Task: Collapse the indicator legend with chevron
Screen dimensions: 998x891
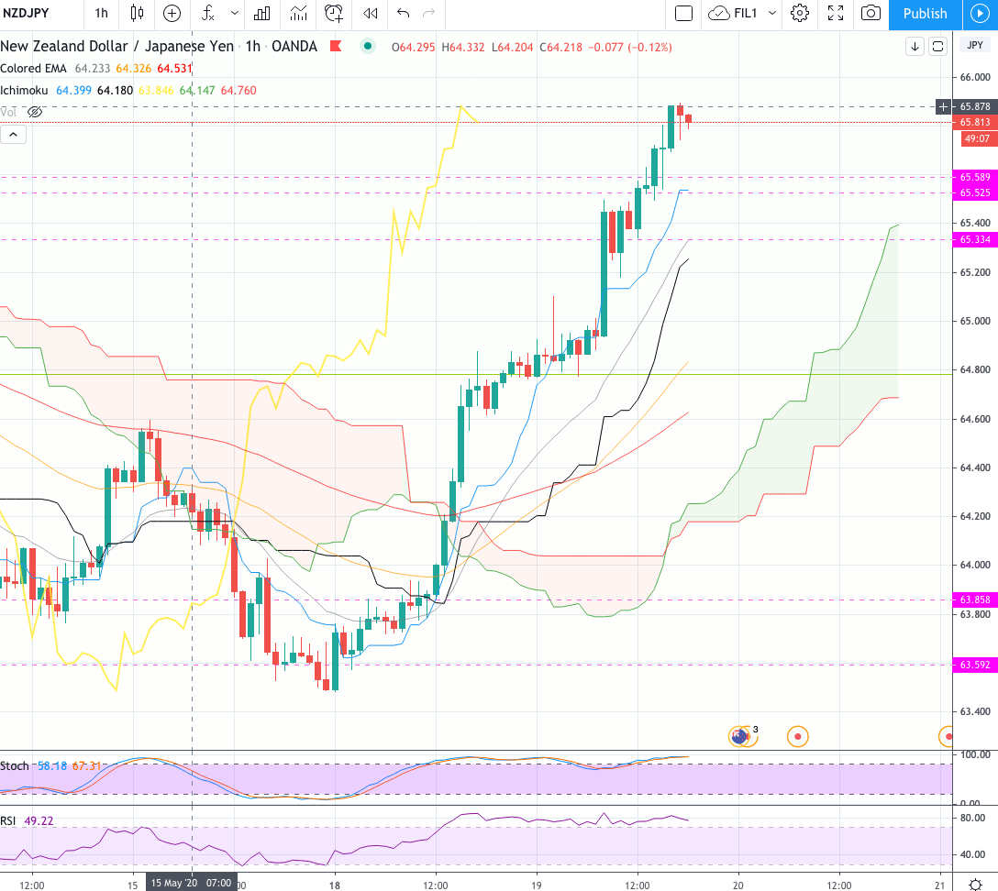Action: click(x=14, y=135)
